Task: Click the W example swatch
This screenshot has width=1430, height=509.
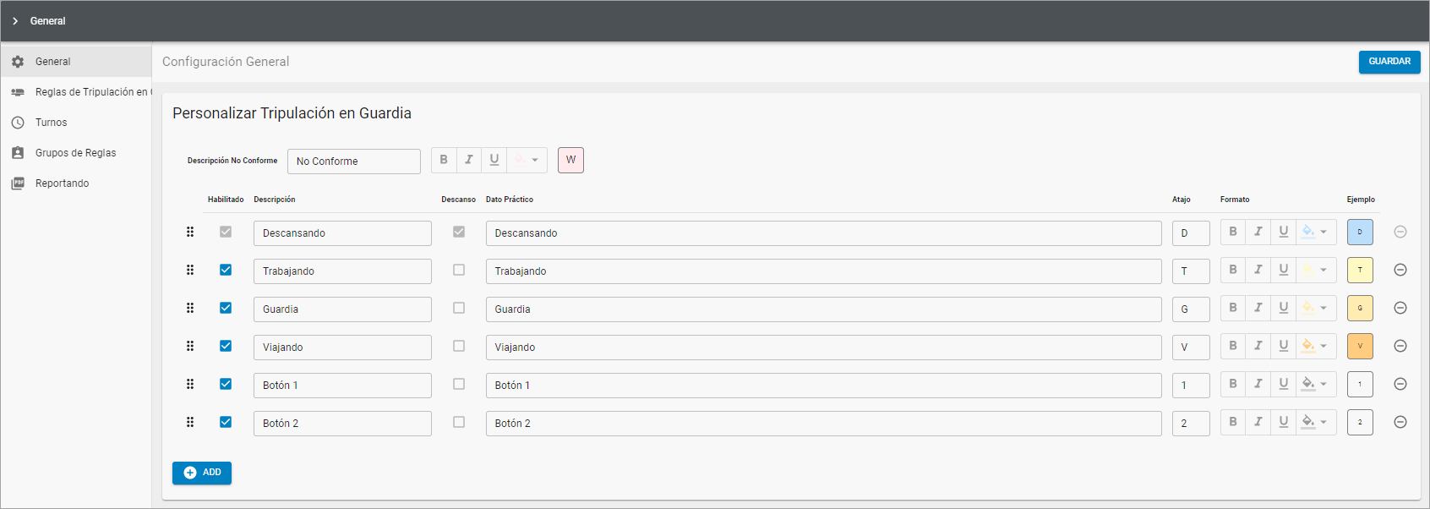Action: (x=570, y=160)
